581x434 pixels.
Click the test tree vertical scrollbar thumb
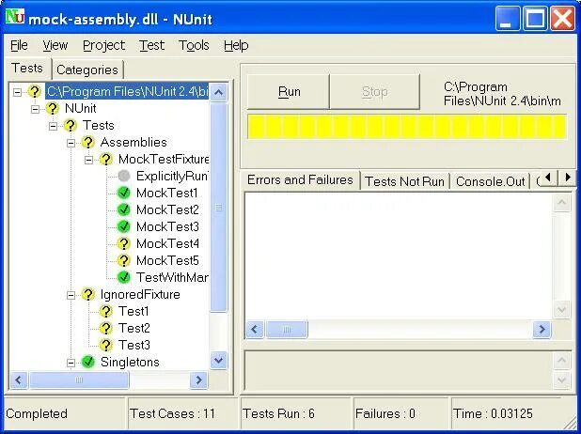tap(219, 208)
